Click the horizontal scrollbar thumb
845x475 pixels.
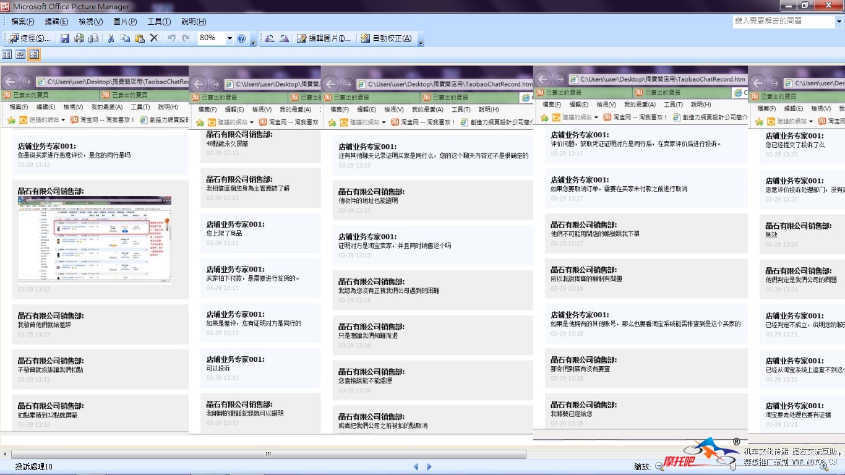click(x=268, y=454)
